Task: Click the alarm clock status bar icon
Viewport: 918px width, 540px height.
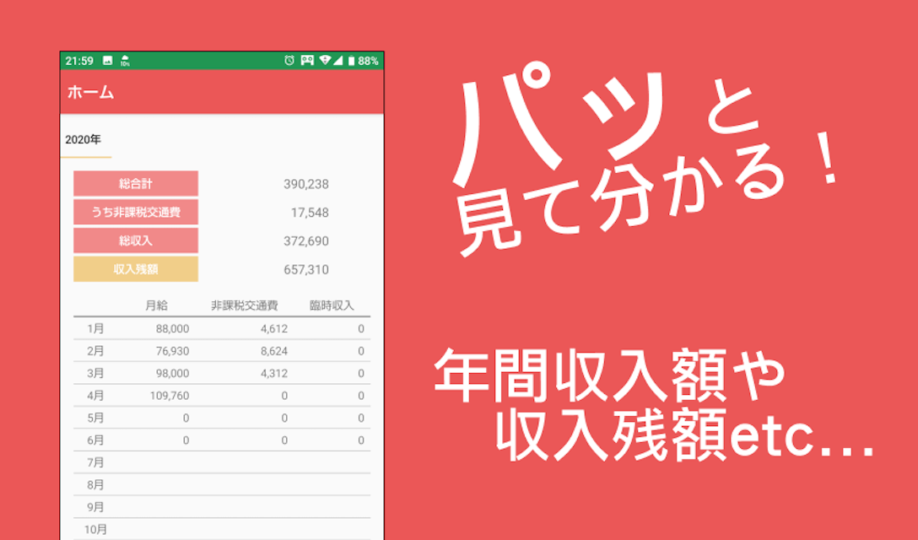Action: point(289,58)
